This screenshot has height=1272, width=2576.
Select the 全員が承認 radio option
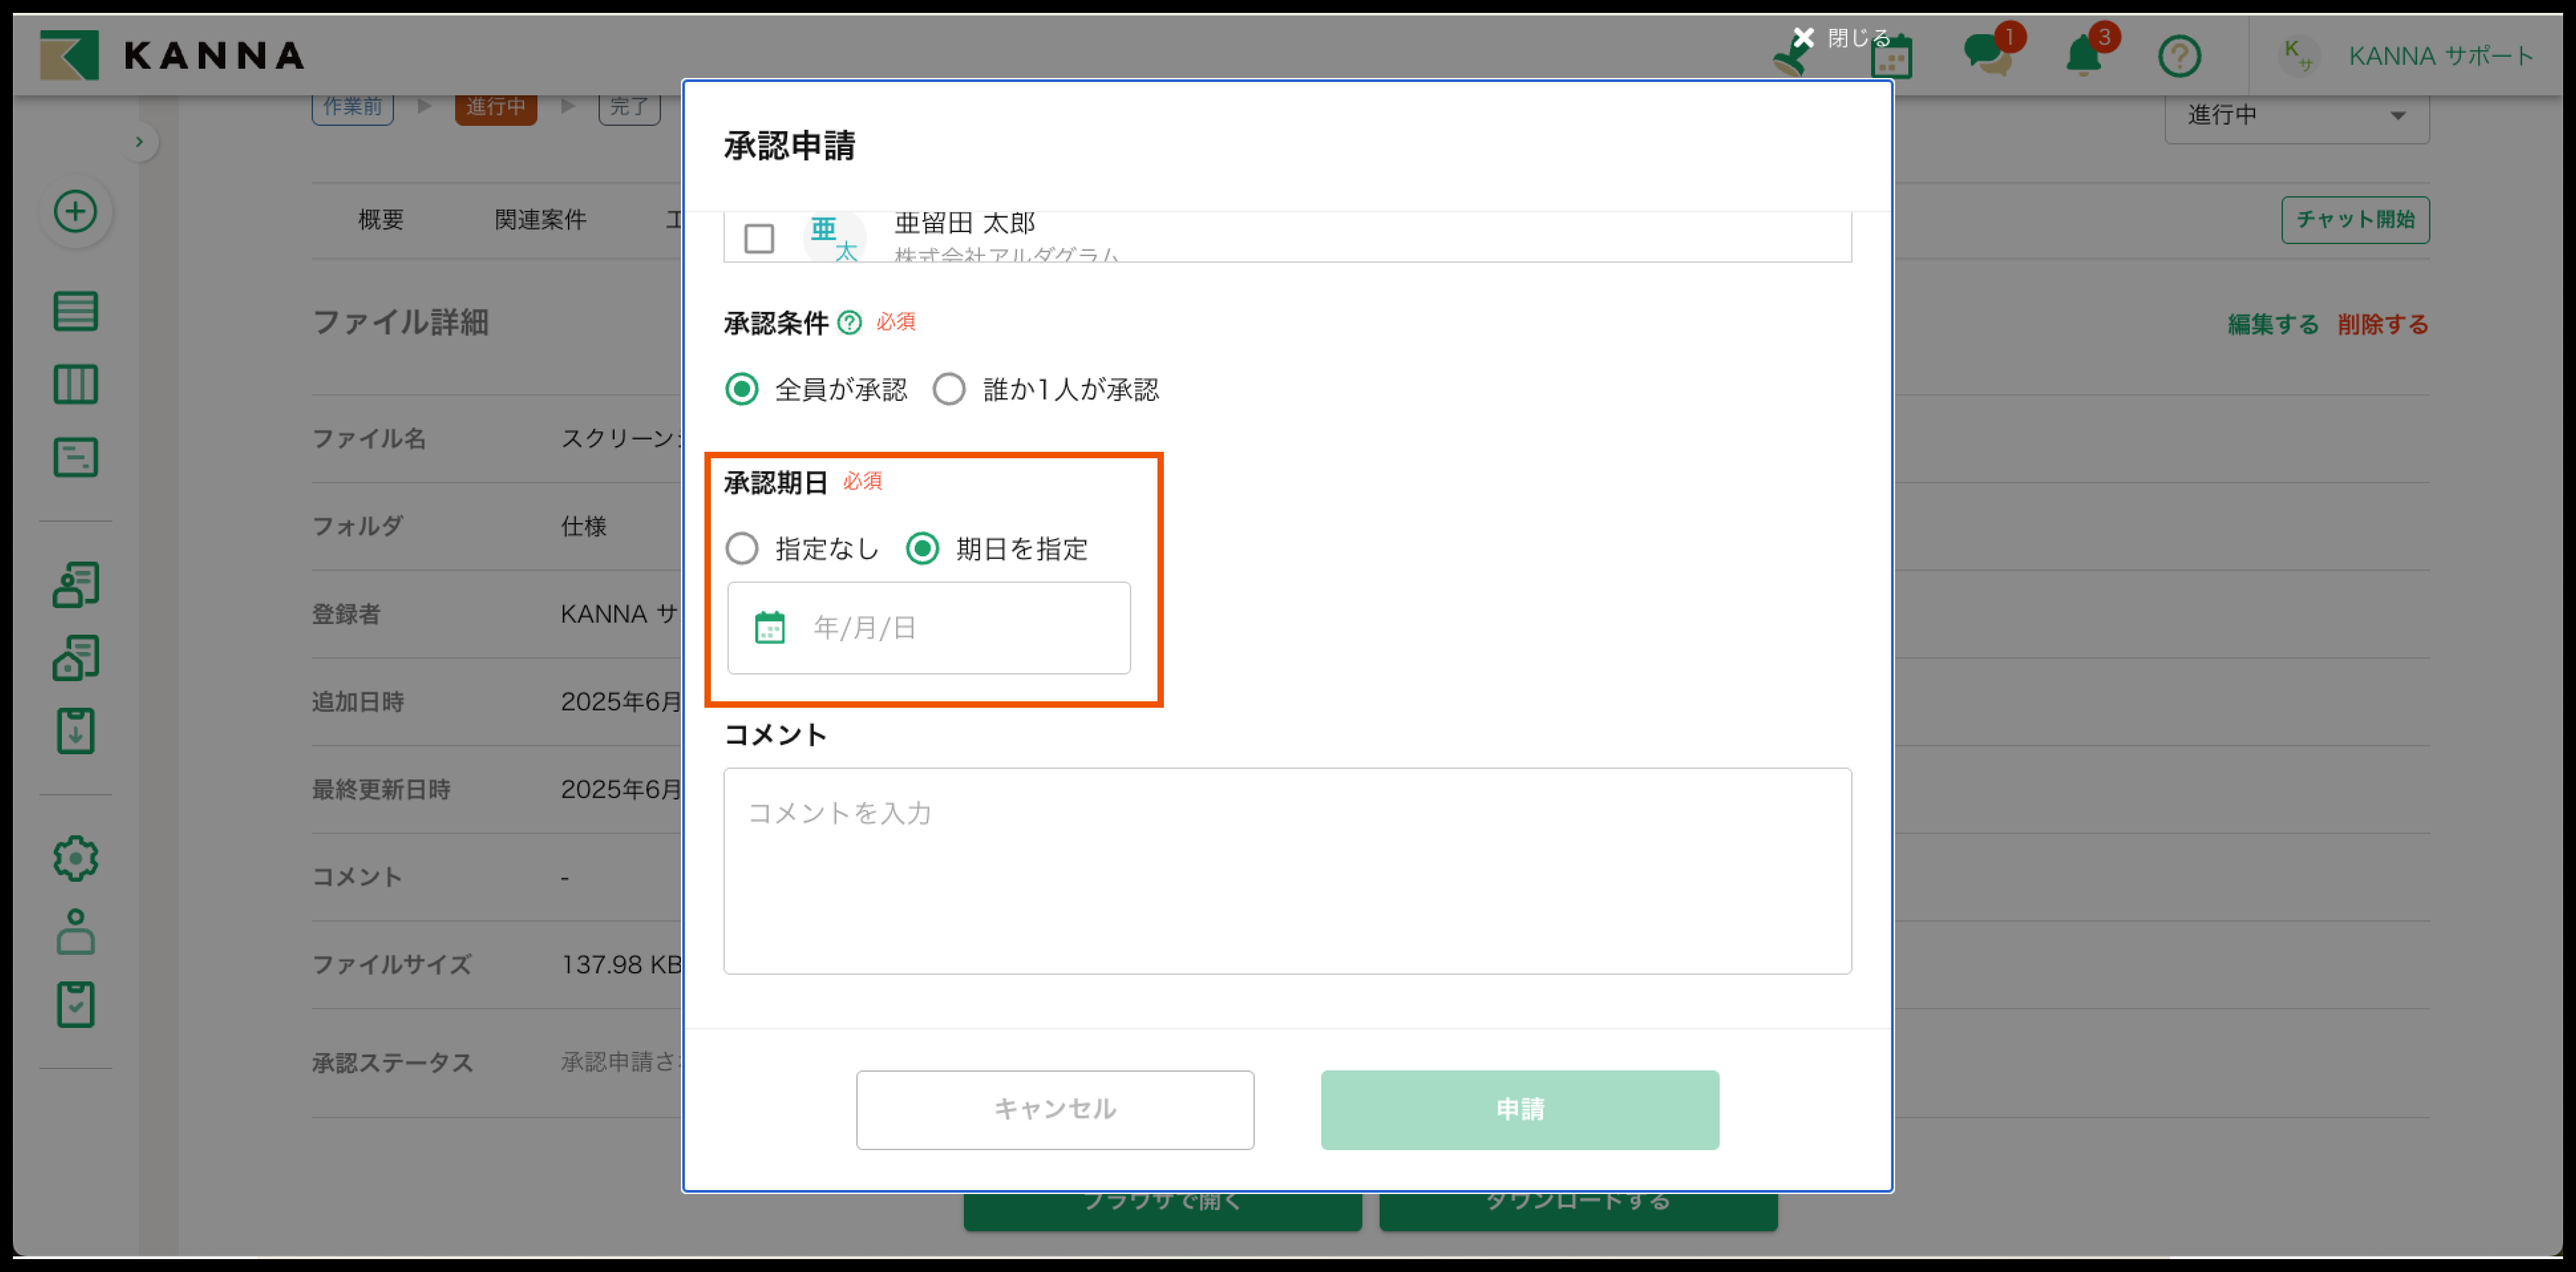[x=742, y=389]
